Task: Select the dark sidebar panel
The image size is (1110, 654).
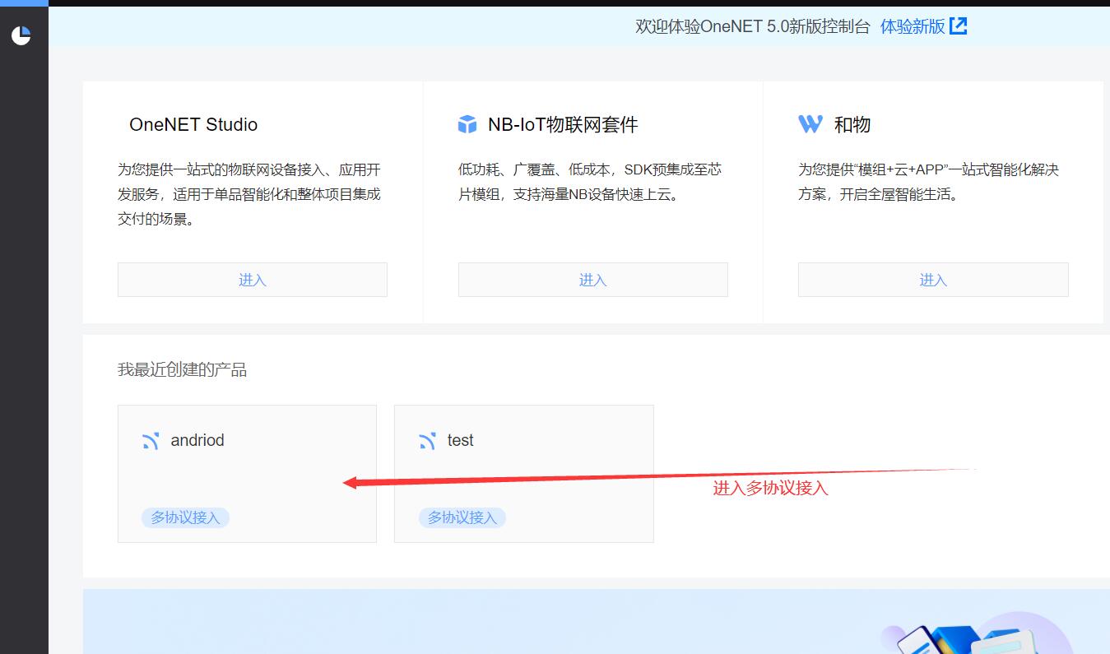Action: click(x=22, y=329)
